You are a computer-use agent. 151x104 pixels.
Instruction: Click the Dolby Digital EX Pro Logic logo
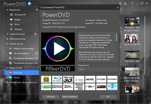pos(79,87)
